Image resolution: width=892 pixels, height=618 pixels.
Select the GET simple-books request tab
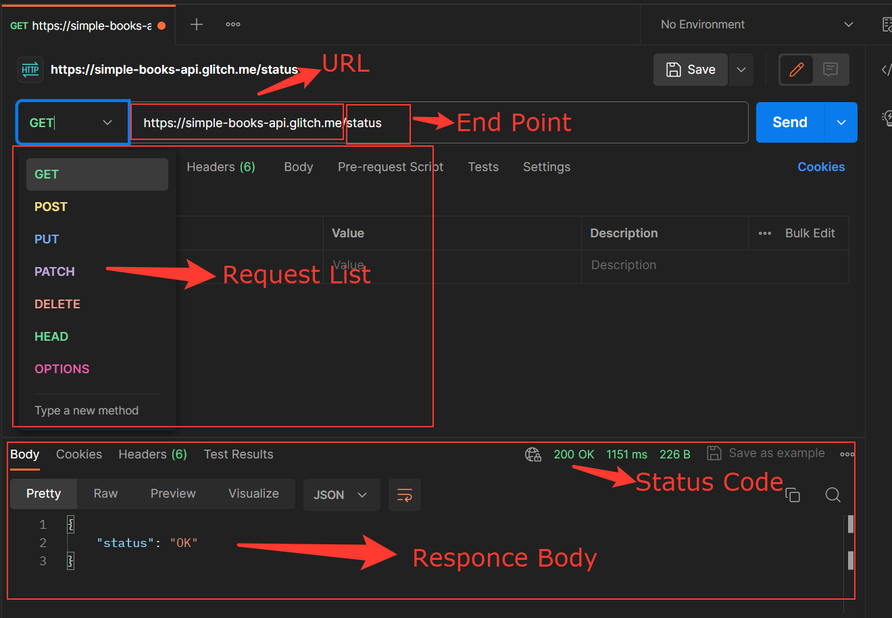point(88,26)
